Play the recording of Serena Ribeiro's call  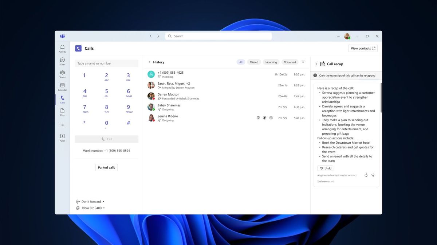click(264, 118)
